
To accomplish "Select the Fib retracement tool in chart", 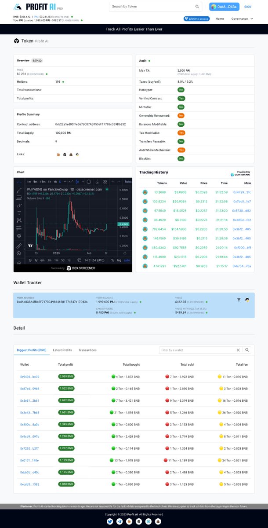I will [x=19, y=198].
